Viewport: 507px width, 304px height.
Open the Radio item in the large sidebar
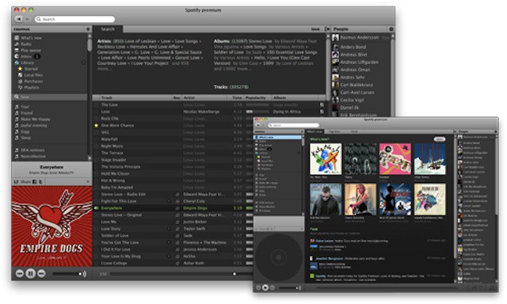pyautogui.click(x=26, y=44)
